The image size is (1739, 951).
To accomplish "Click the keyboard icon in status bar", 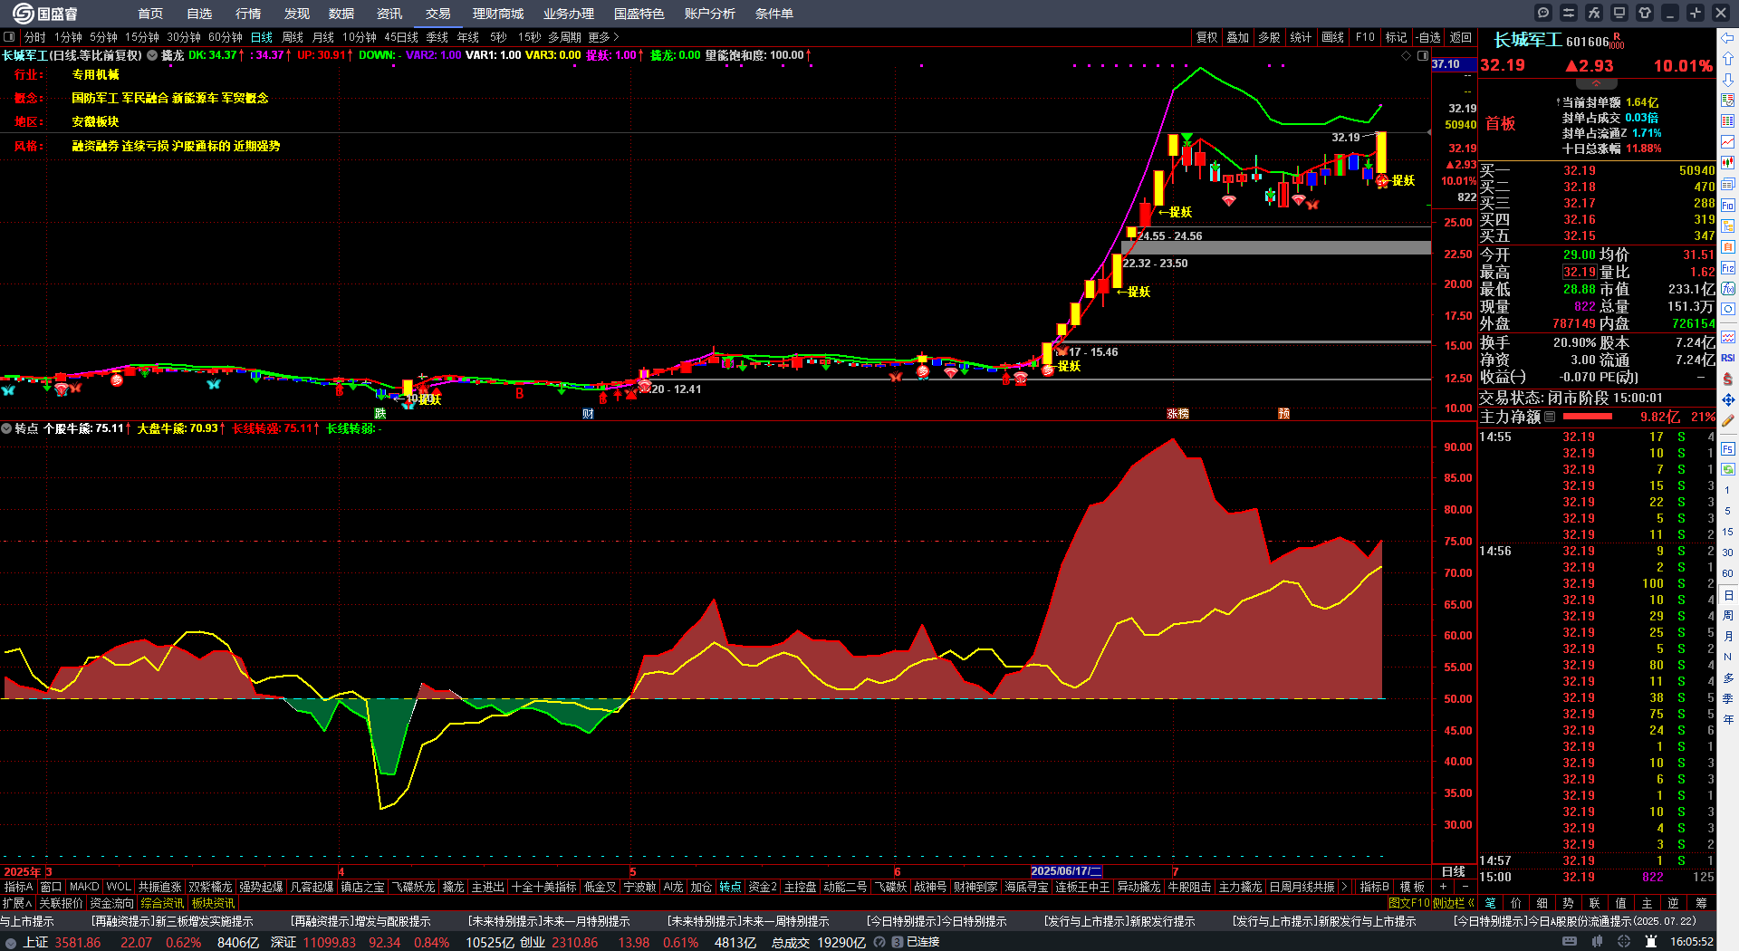I will tap(1570, 942).
